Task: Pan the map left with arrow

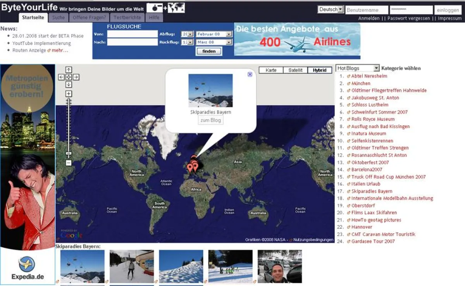Action: tap(61, 77)
